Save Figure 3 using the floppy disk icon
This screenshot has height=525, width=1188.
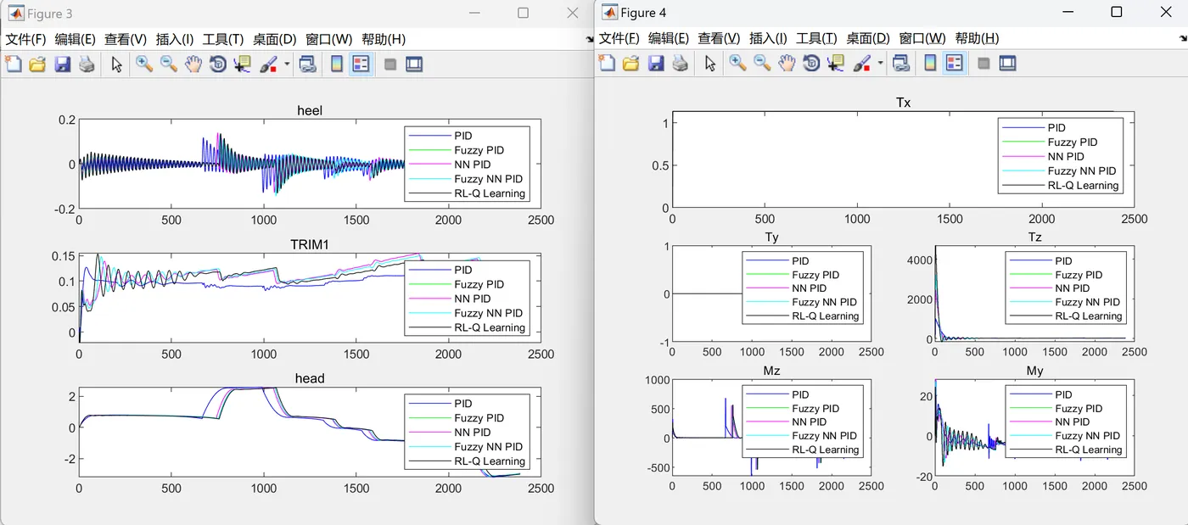pos(62,64)
